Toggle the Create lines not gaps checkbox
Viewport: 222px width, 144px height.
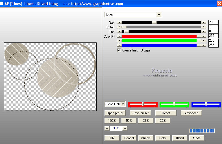(x=119, y=50)
